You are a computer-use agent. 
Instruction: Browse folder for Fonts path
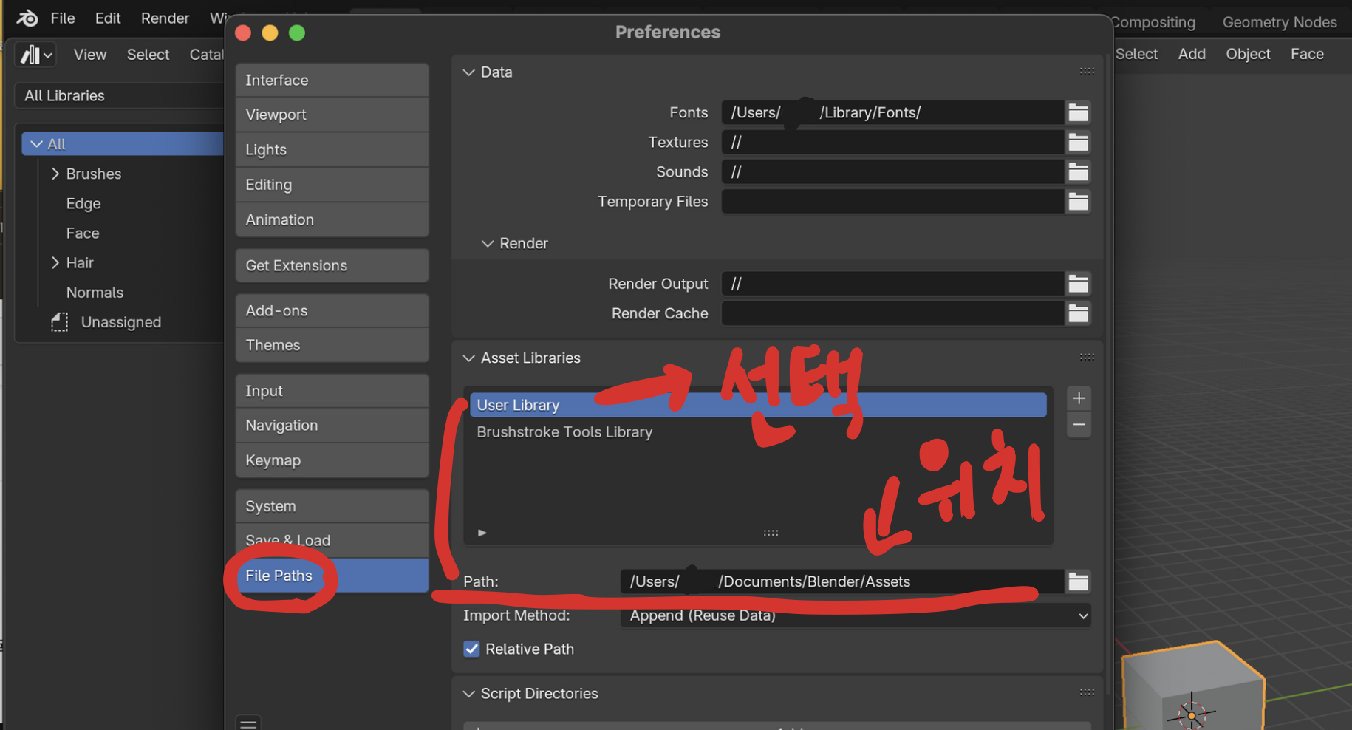[1078, 112]
